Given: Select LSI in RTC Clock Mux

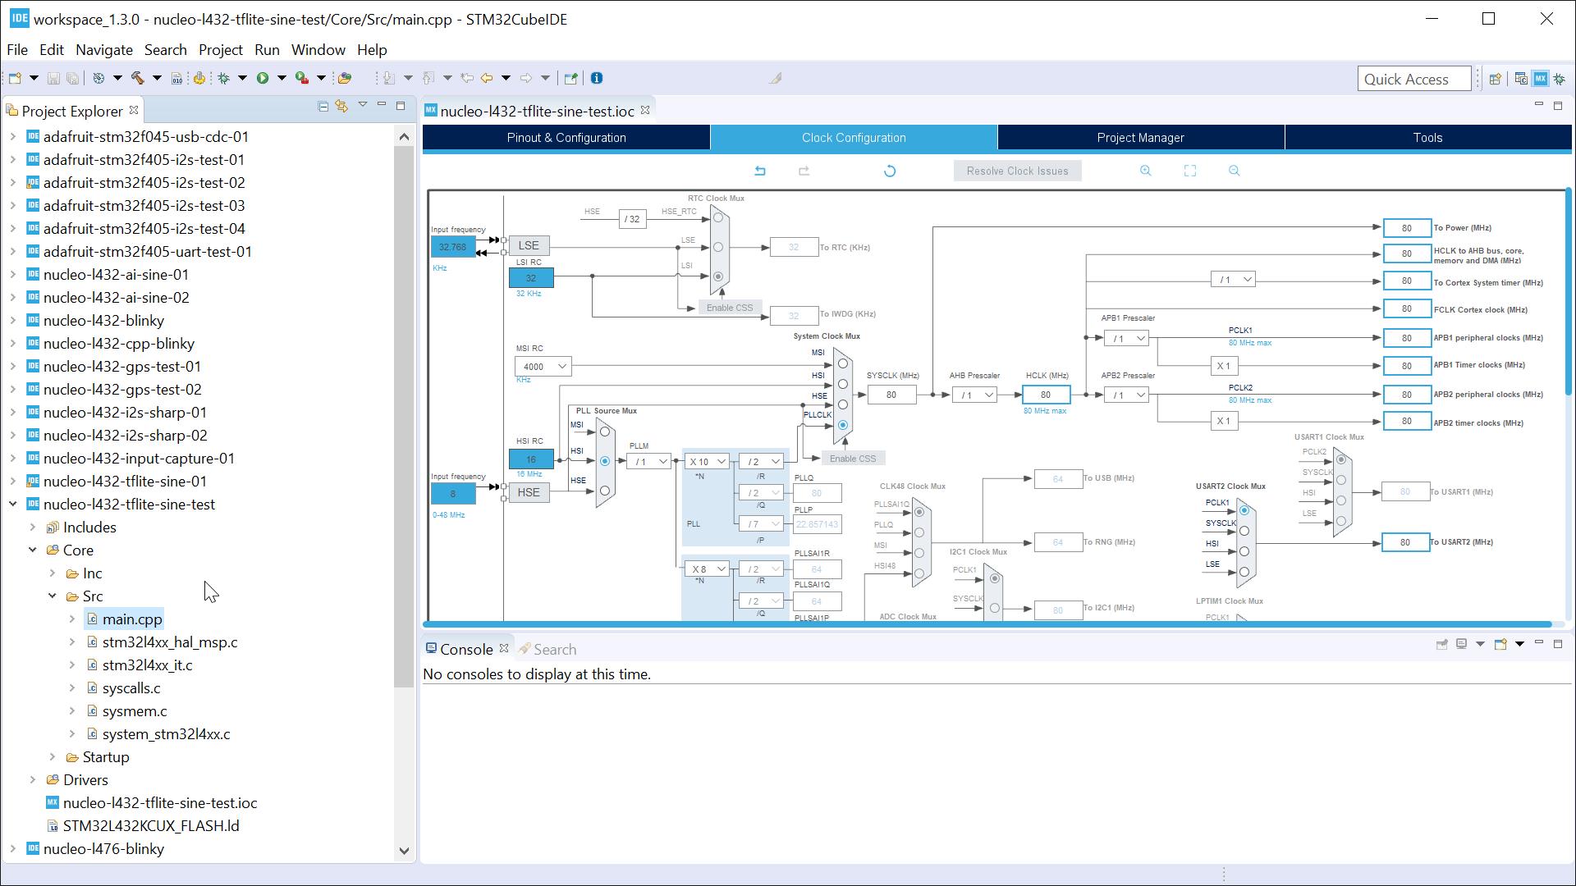Looking at the screenshot, I should [x=718, y=276].
